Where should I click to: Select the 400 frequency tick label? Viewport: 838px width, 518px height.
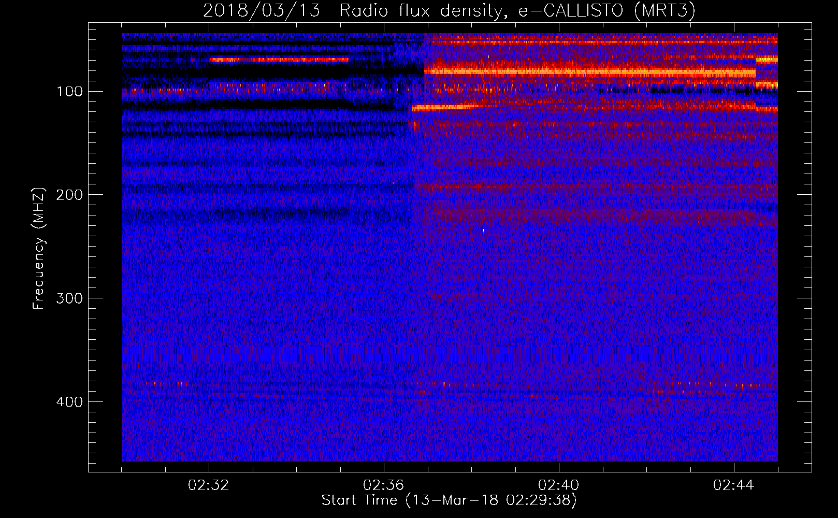69,402
